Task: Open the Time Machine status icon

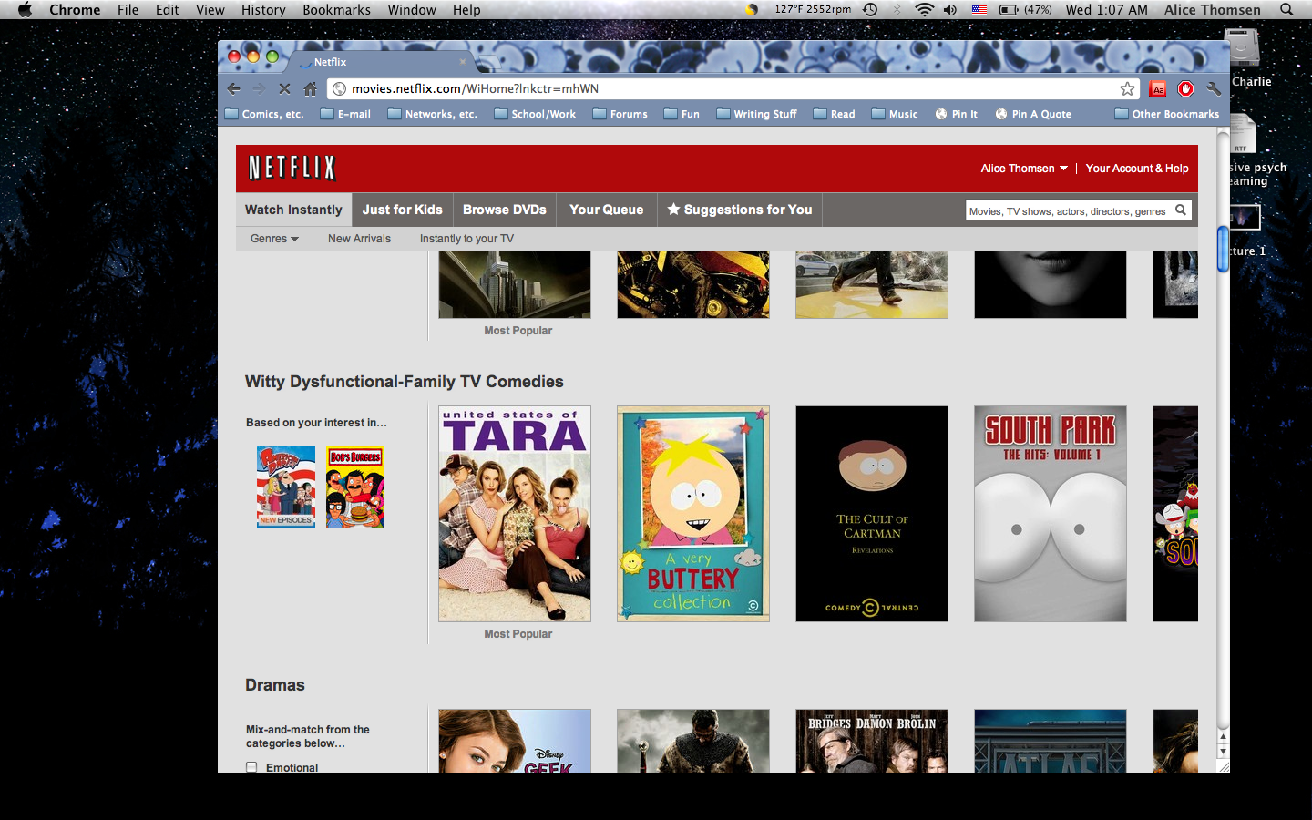Action: pyautogui.click(x=871, y=10)
